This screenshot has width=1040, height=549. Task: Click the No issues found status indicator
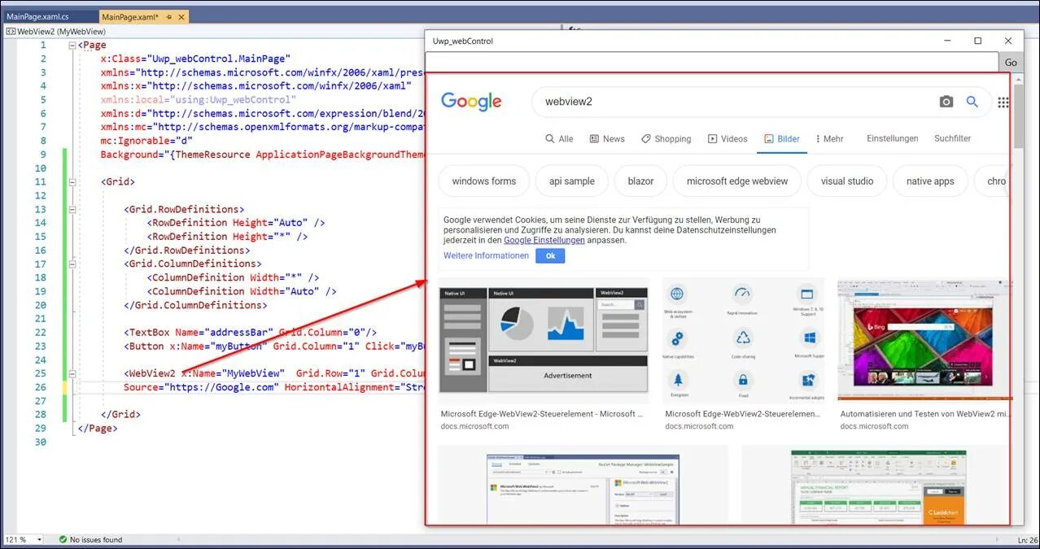tap(90, 539)
